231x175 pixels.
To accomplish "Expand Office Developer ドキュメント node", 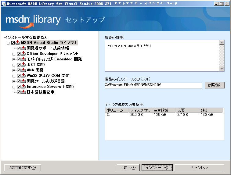I will pyautogui.click(x=14, y=54).
